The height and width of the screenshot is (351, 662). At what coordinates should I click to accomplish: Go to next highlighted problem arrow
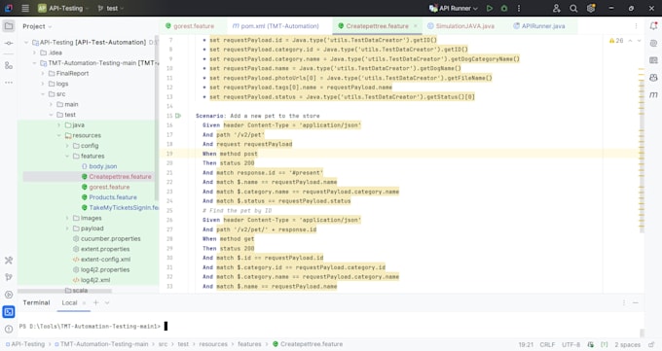[640, 41]
